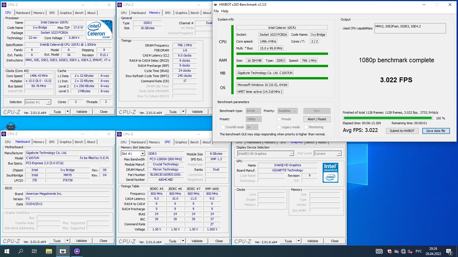
Task: Click the Core Speed 1496.43 MHz field
Action: [39, 76]
